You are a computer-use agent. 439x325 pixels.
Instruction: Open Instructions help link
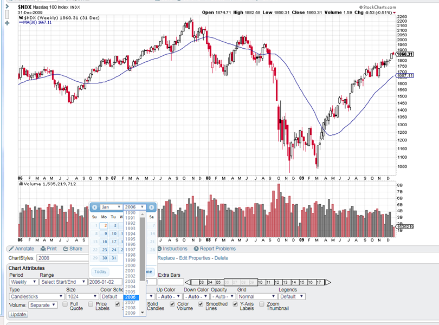[x=172, y=249]
